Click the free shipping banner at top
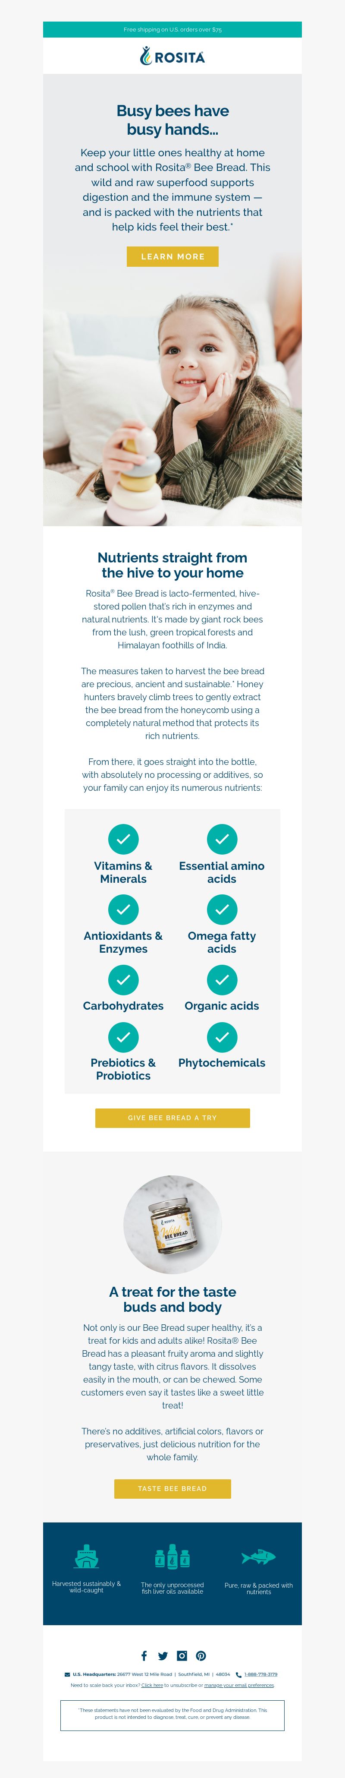 click(172, 30)
